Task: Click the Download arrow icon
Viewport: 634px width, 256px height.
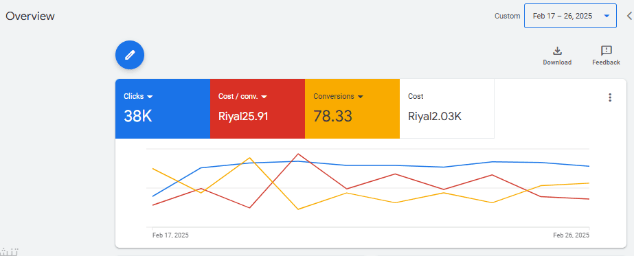Action: pos(557,51)
